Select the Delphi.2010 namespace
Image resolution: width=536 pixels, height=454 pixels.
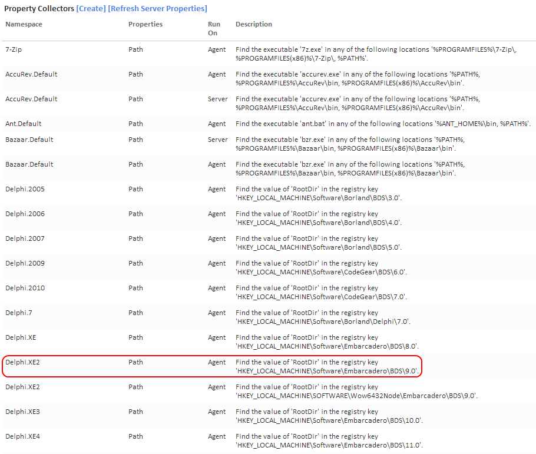(x=25, y=288)
